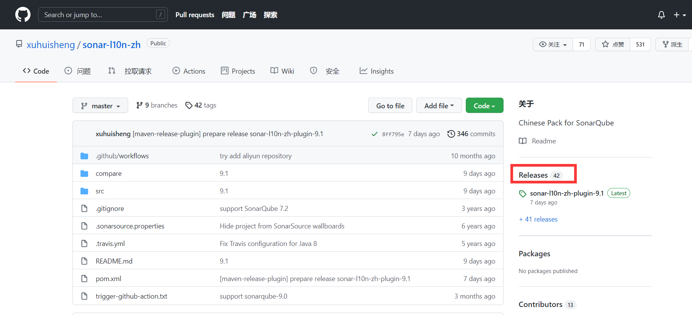692x315 pixels.
Task: Switch to the Projects tab
Action: coord(238,71)
